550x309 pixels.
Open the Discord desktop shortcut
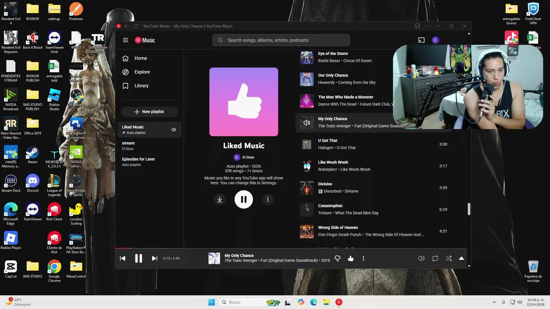point(32,184)
